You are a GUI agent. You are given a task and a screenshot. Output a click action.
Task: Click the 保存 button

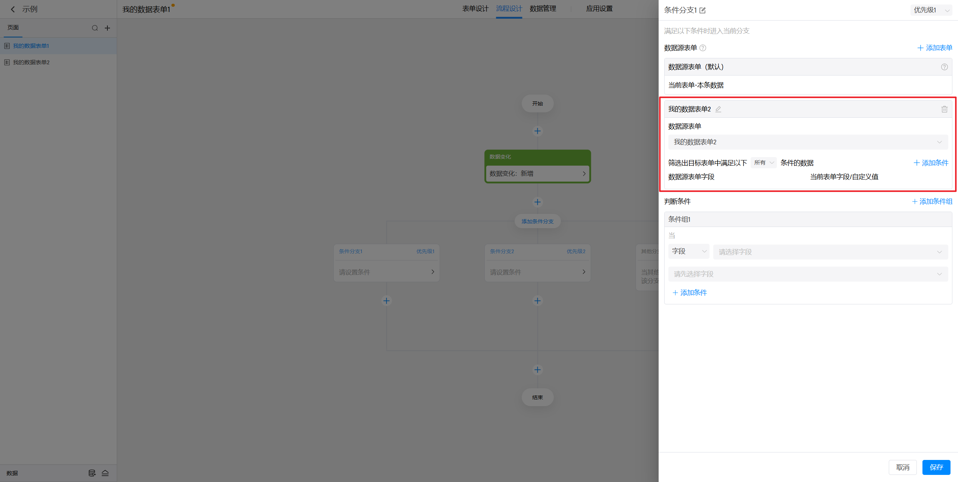(936, 467)
